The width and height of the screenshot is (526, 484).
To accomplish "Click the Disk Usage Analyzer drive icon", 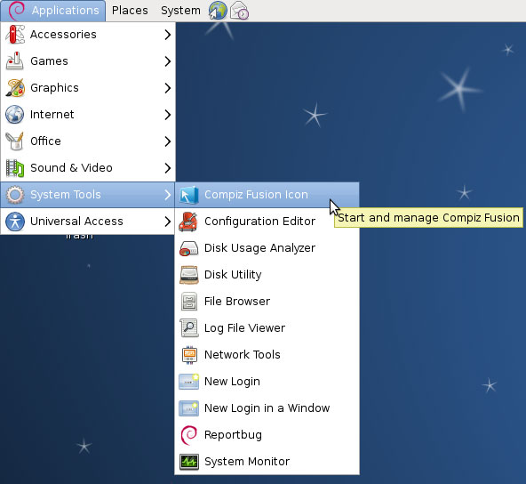I will 189,248.
